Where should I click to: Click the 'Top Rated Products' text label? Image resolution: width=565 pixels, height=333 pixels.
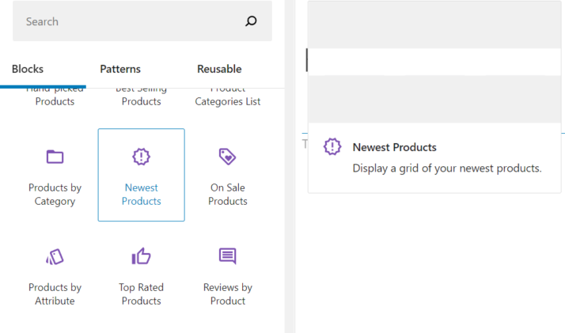141,294
